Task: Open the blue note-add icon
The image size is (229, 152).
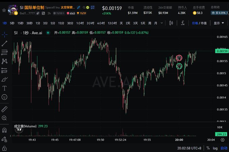Action: click(x=93, y=7)
